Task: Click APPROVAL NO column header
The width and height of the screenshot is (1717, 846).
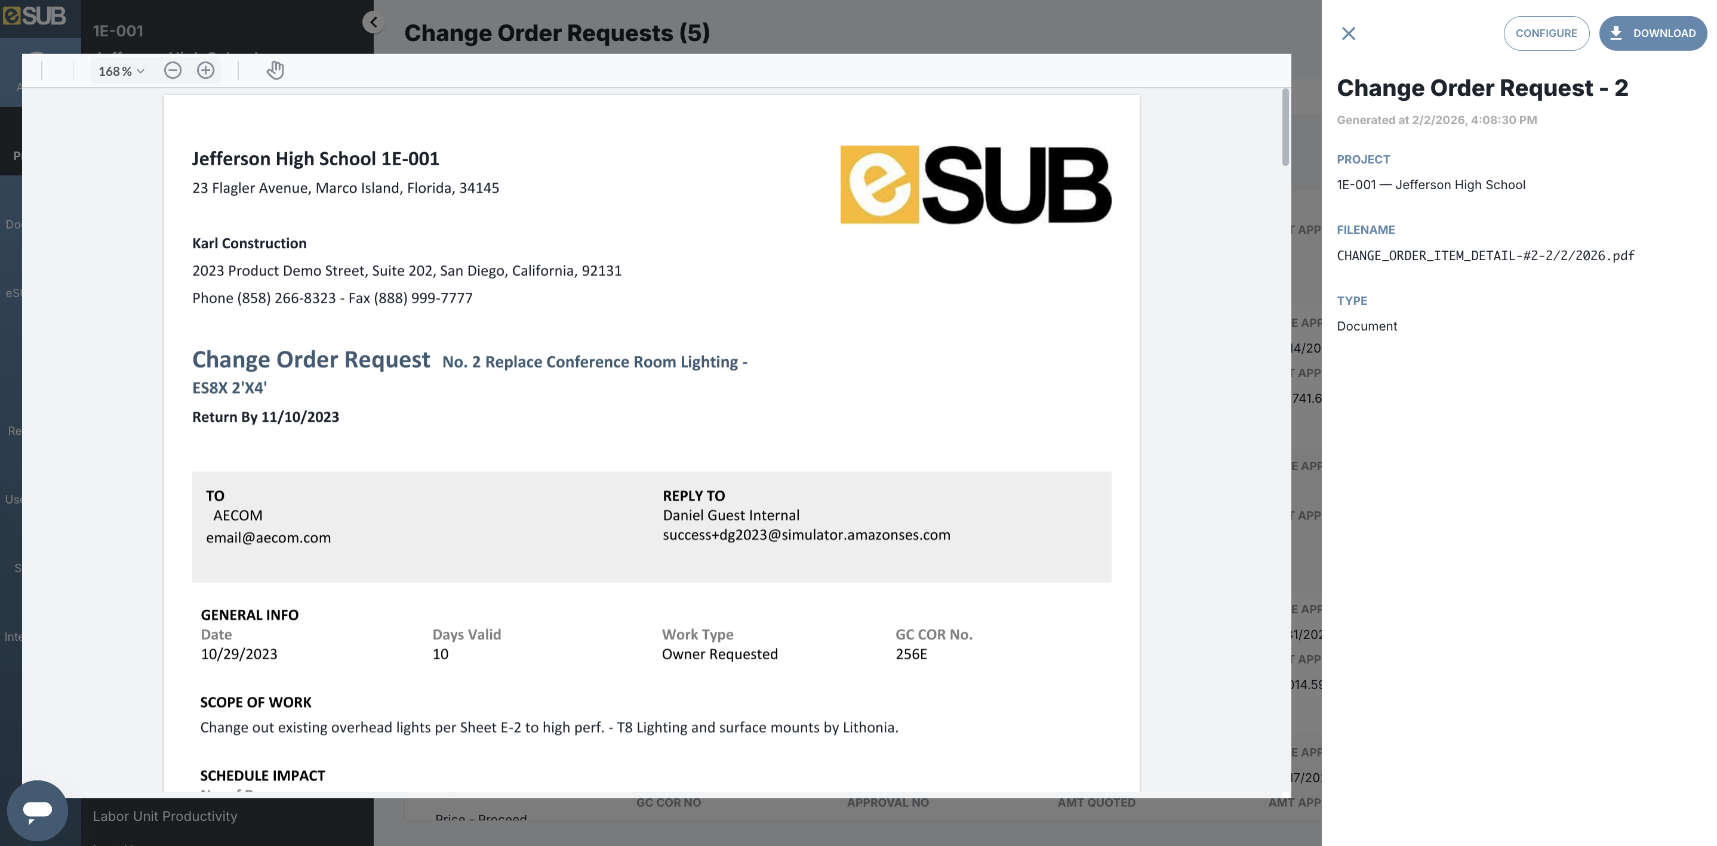Action: [x=888, y=802]
